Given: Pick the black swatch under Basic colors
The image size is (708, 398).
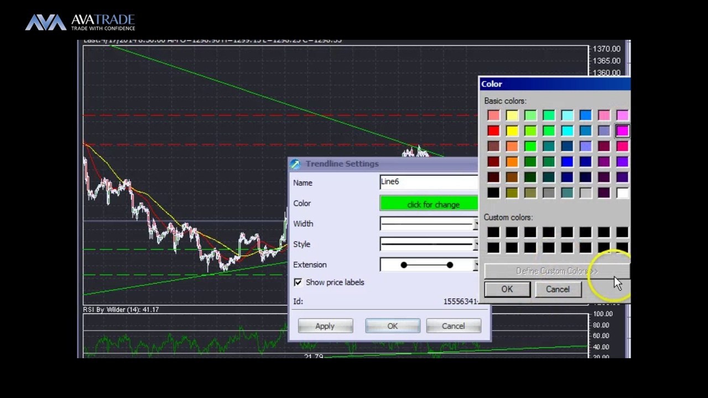Looking at the screenshot, I should 493,193.
